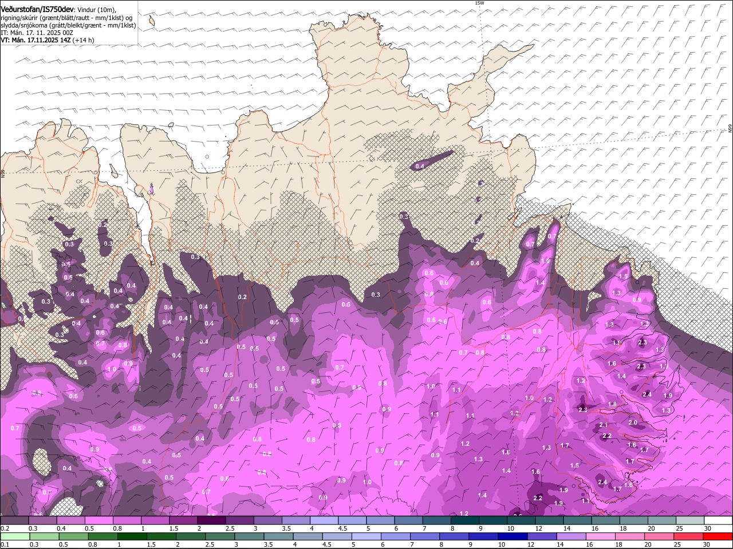Click the "0.4" value inside the isolated northern purple streak

pyautogui.click(x=420, y=166)
